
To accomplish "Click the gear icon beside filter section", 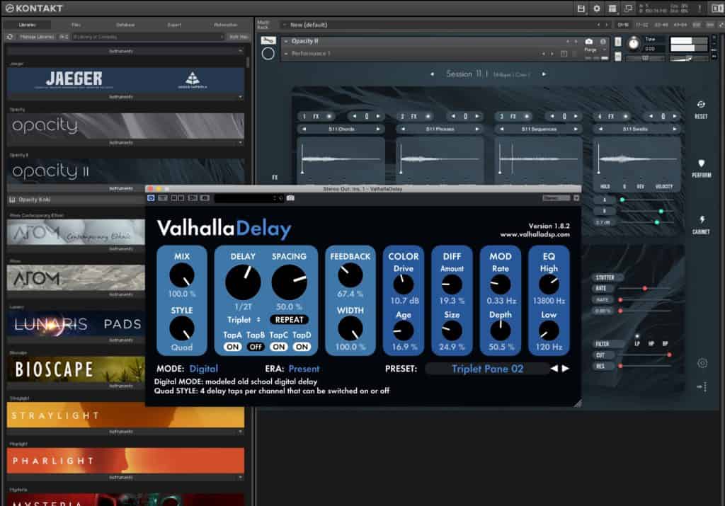I will pos(702,363).
